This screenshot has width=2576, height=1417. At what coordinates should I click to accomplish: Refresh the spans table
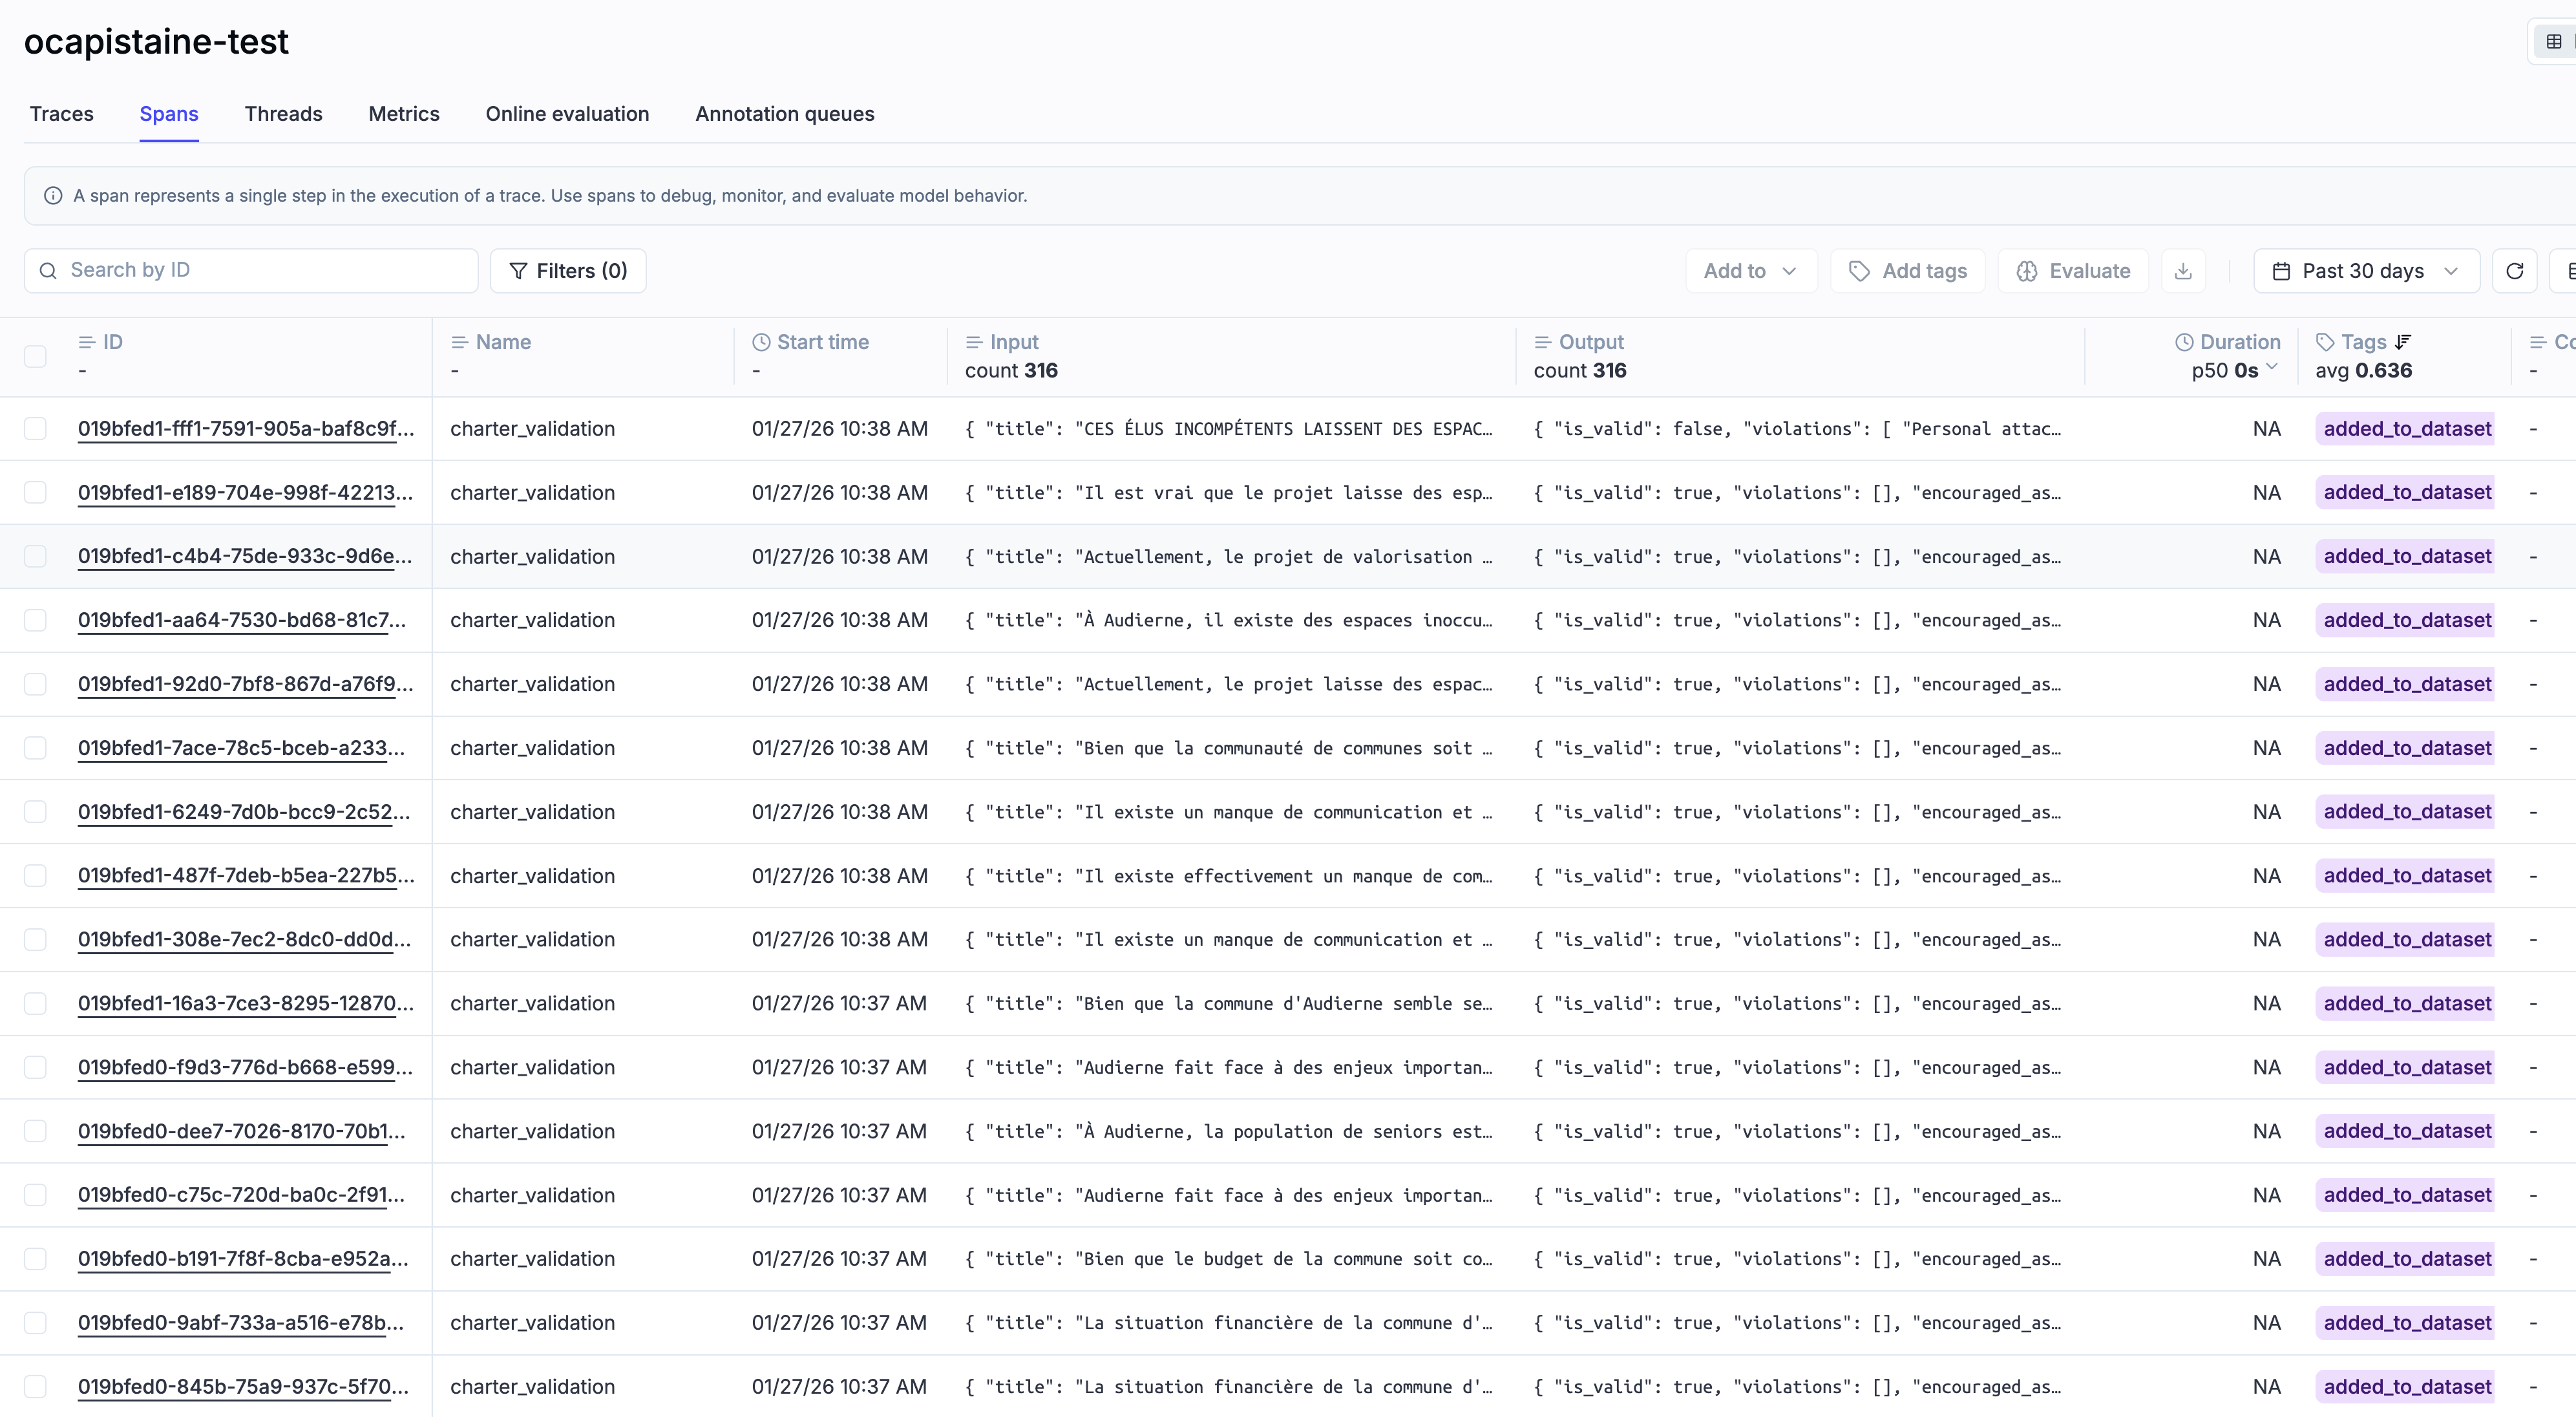coord(2516,270)
